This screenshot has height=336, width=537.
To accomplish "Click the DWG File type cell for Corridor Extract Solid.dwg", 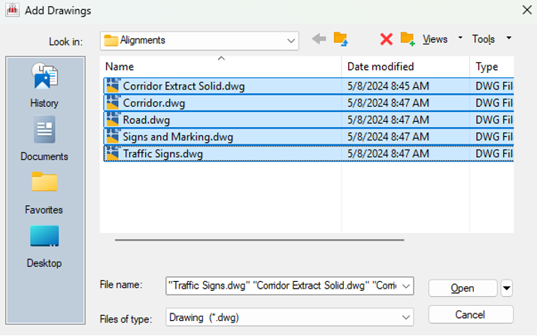I will [x=494, y=86].
